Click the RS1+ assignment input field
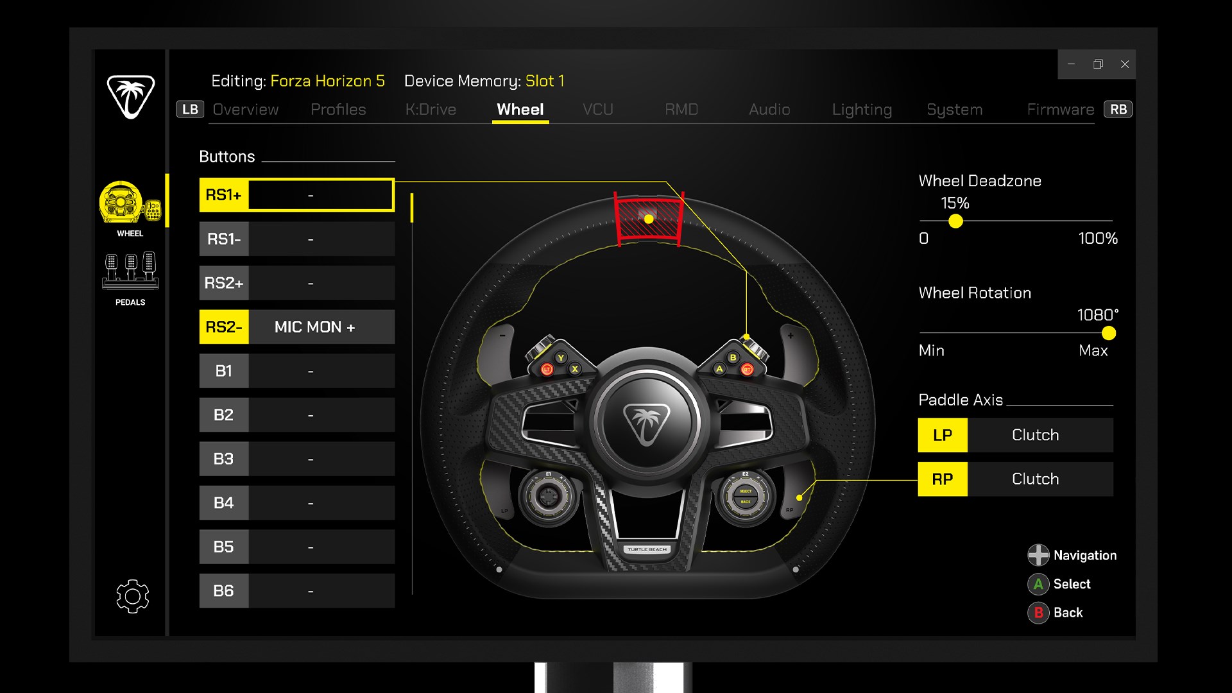The image size is (1232, 693). point(321,194)
